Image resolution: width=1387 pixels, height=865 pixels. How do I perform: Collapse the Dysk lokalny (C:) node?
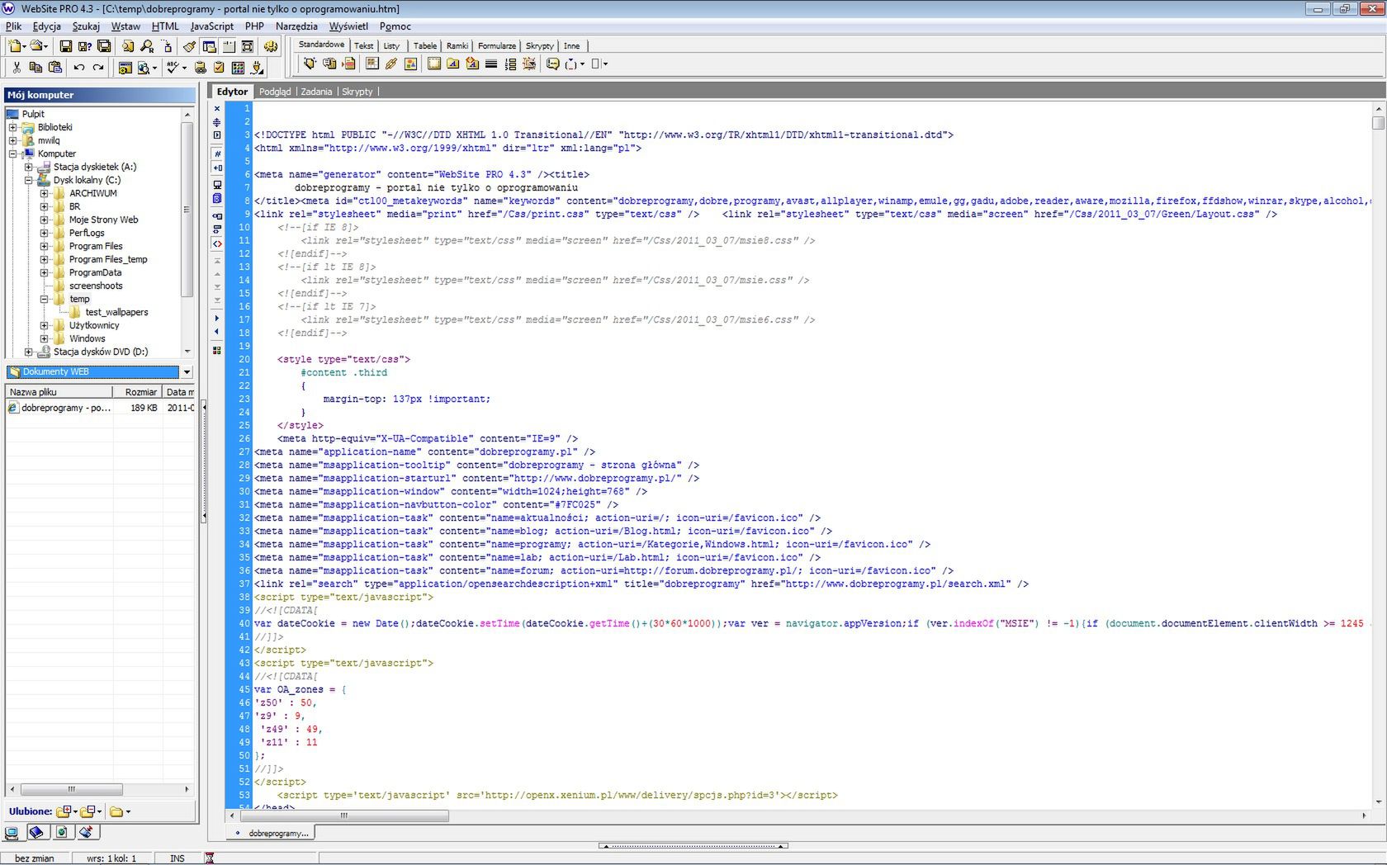[28, 180]
